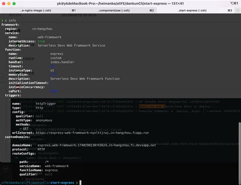Click the 'customDomains:' key

point(17,137)
